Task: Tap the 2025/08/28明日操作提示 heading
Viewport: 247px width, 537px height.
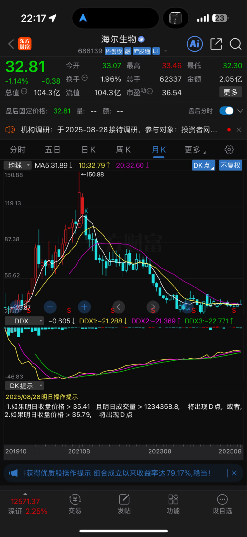Action: coord(42,397)
